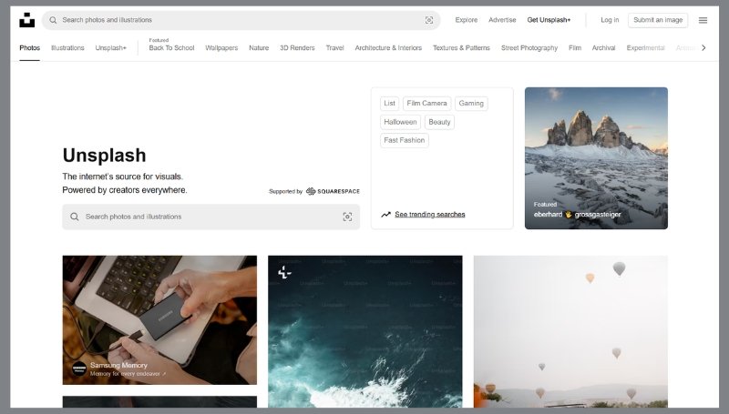The height and width of the screenshot is (414, 729).
Task: Focus the hero search photos field
Action: coord(211,217)
